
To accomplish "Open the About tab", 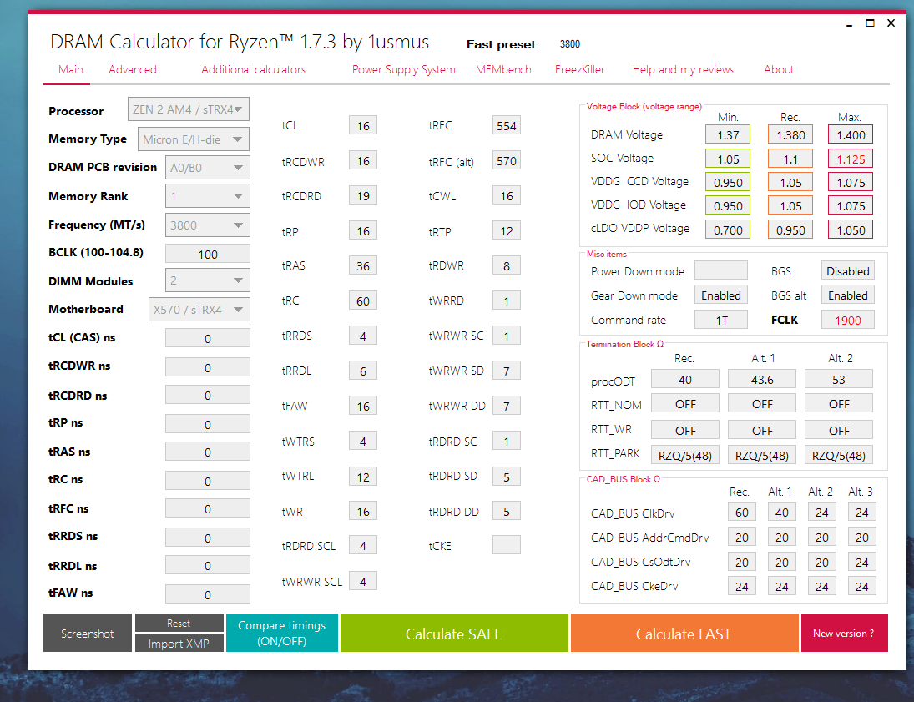I will coord(778,69).
